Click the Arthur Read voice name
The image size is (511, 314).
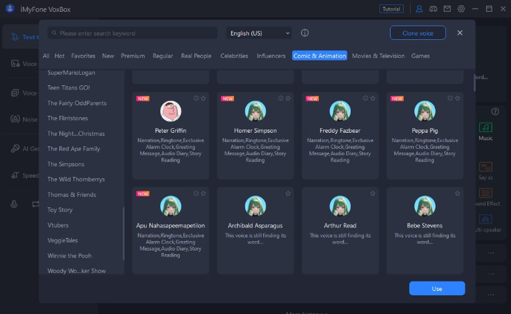(x=340, y=226)
